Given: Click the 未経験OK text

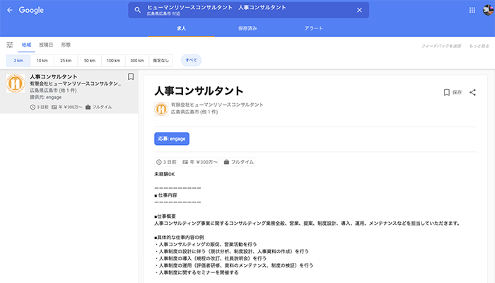Looking at the screenshot, I should [x=165, y=174].
